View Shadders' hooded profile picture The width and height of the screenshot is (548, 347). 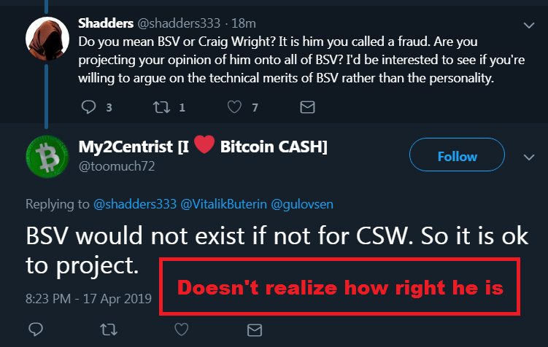click(x=48, y=39)
